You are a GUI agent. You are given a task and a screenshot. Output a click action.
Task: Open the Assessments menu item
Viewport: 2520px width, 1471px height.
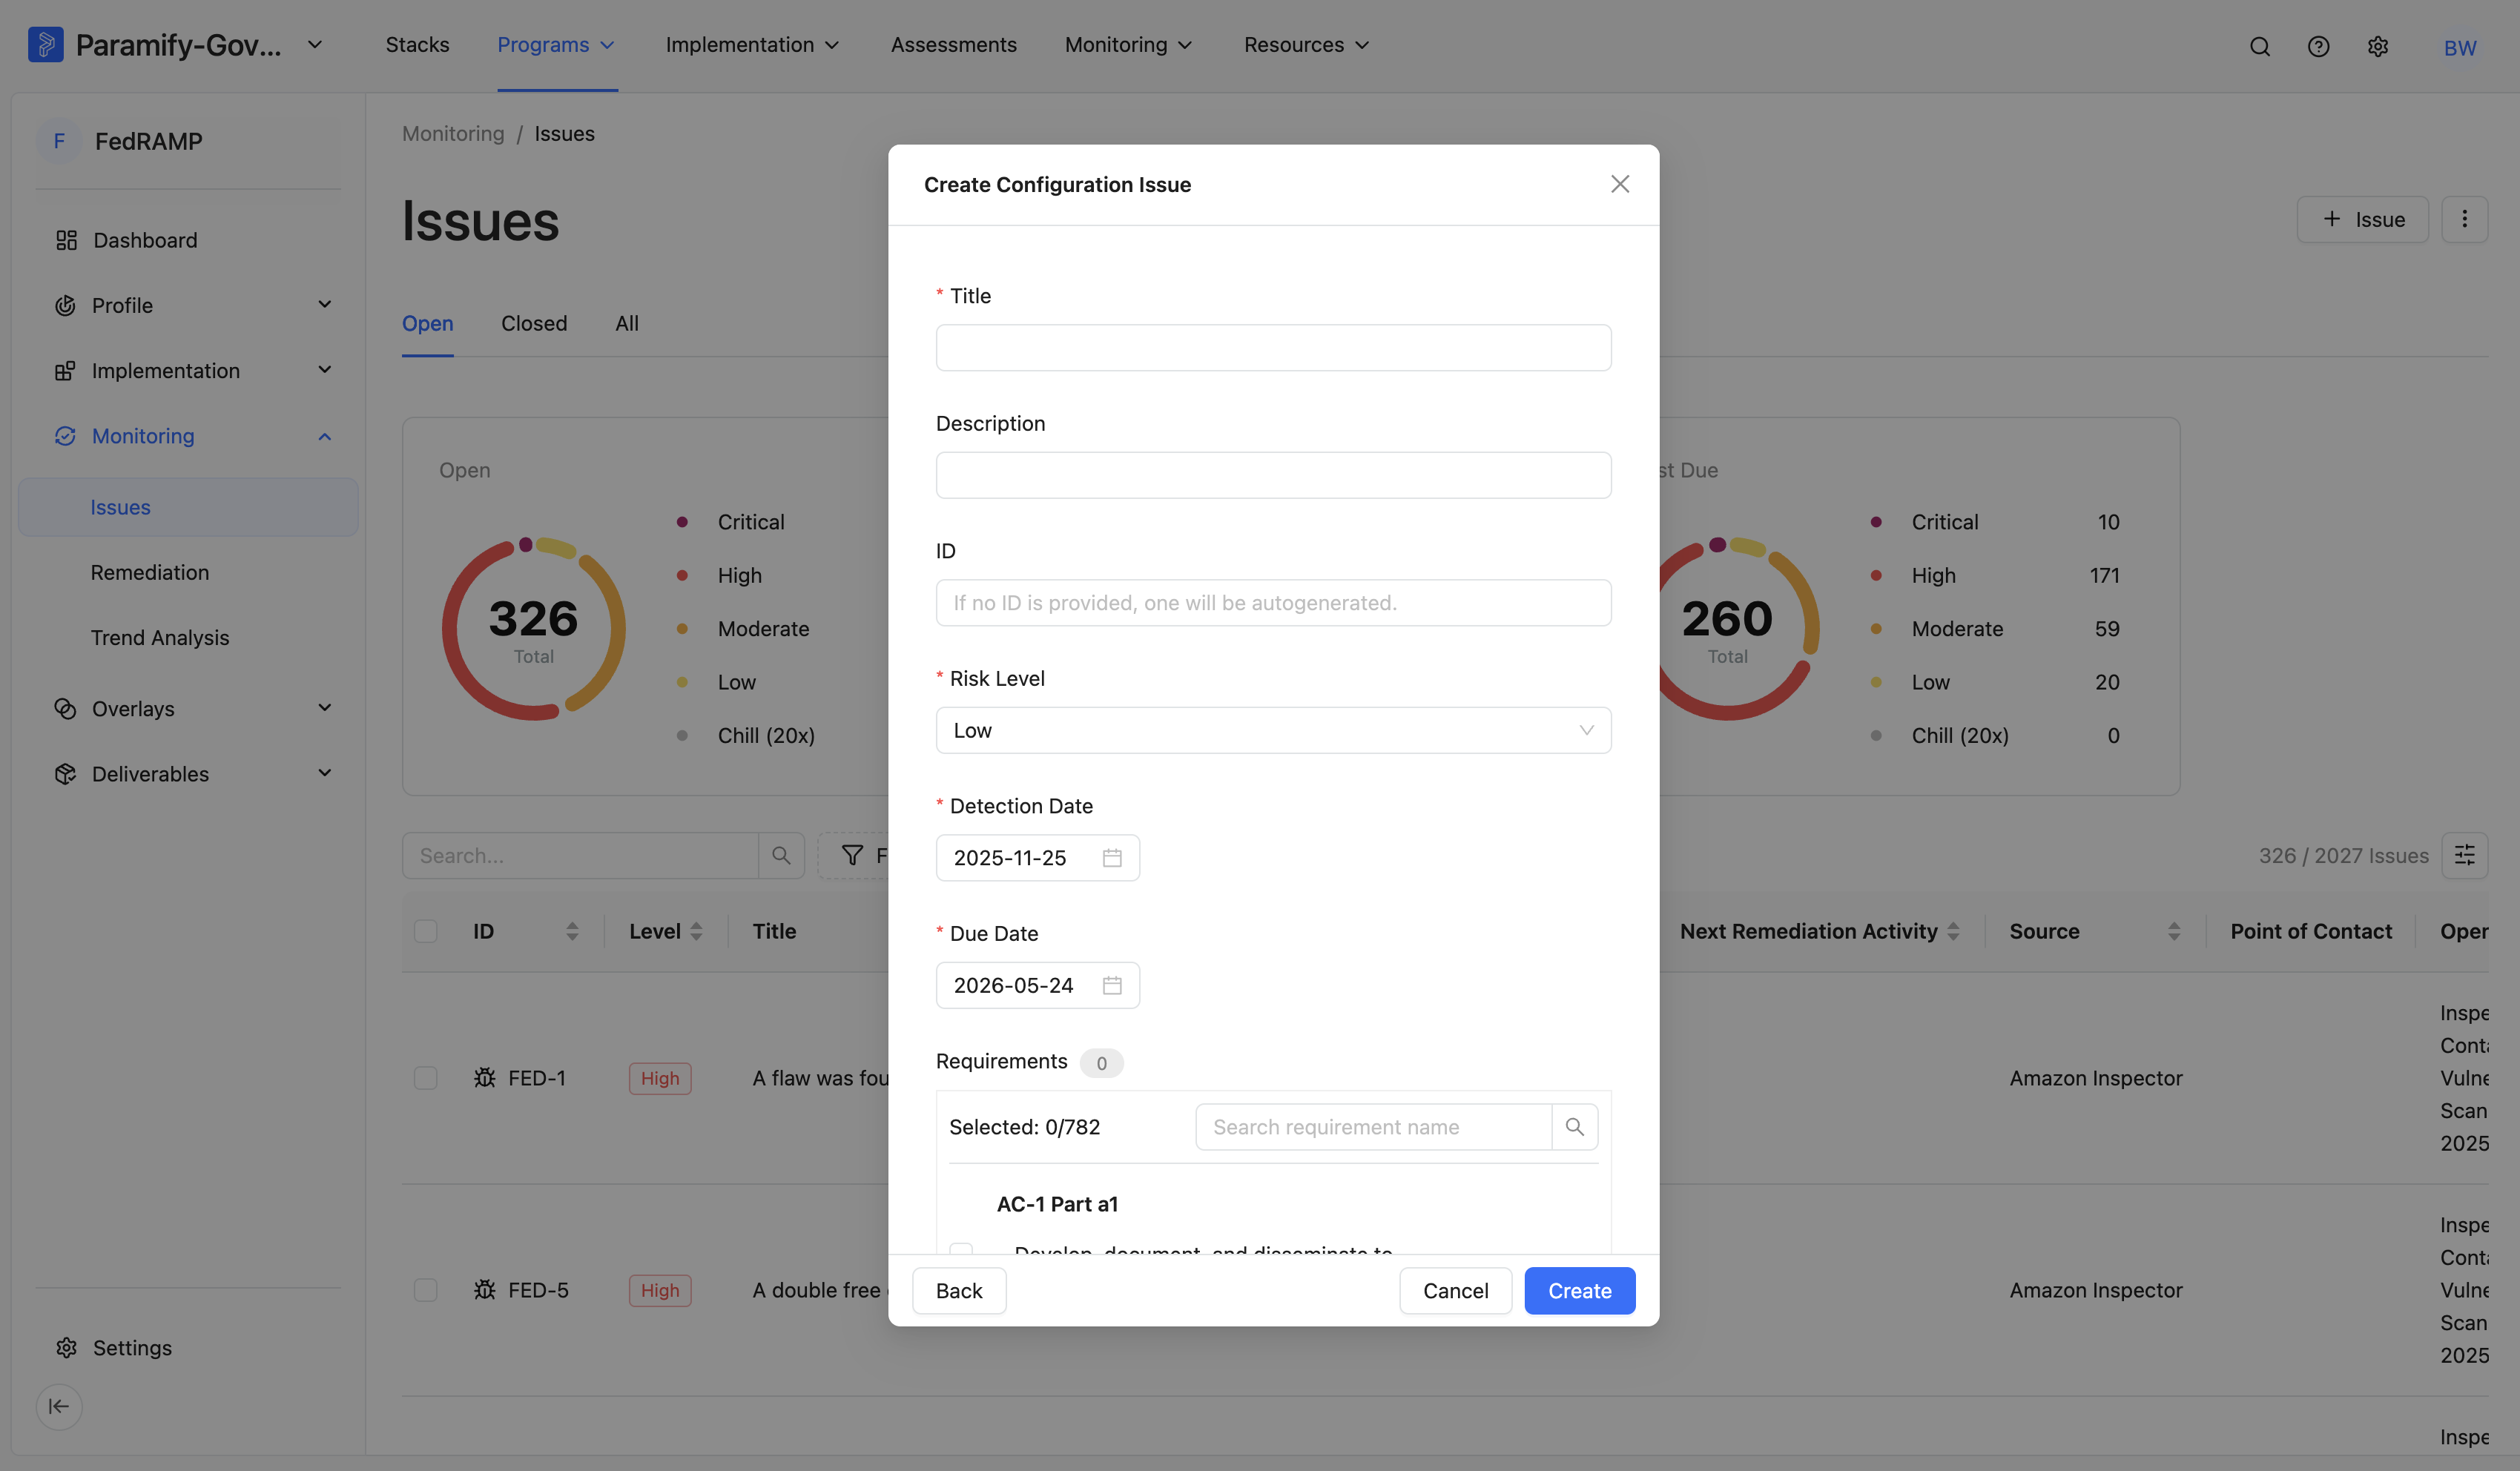point(953,45)
